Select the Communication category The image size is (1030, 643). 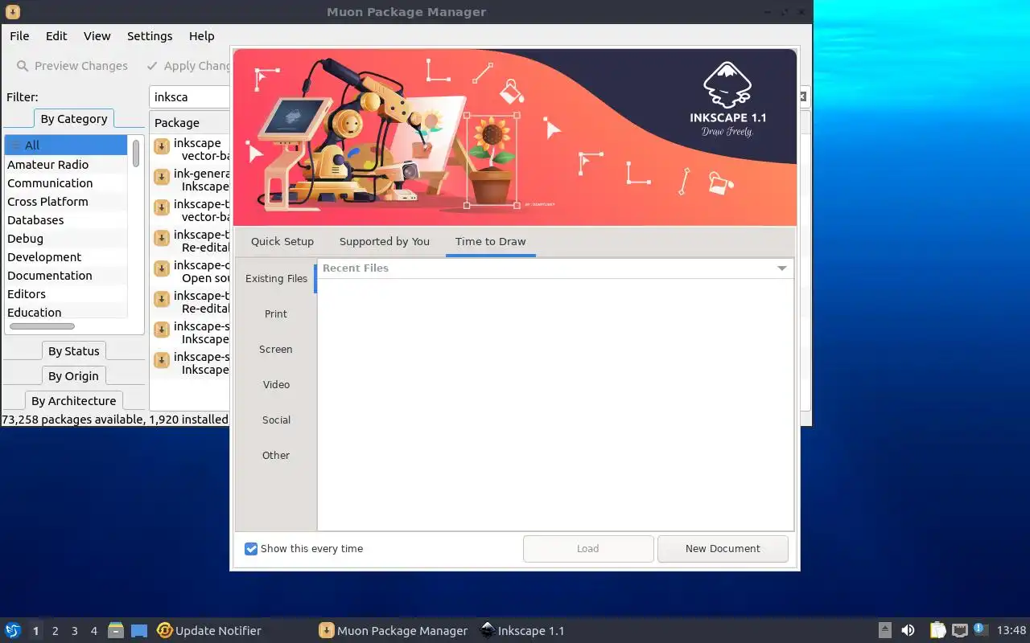[x=65, y=183]
